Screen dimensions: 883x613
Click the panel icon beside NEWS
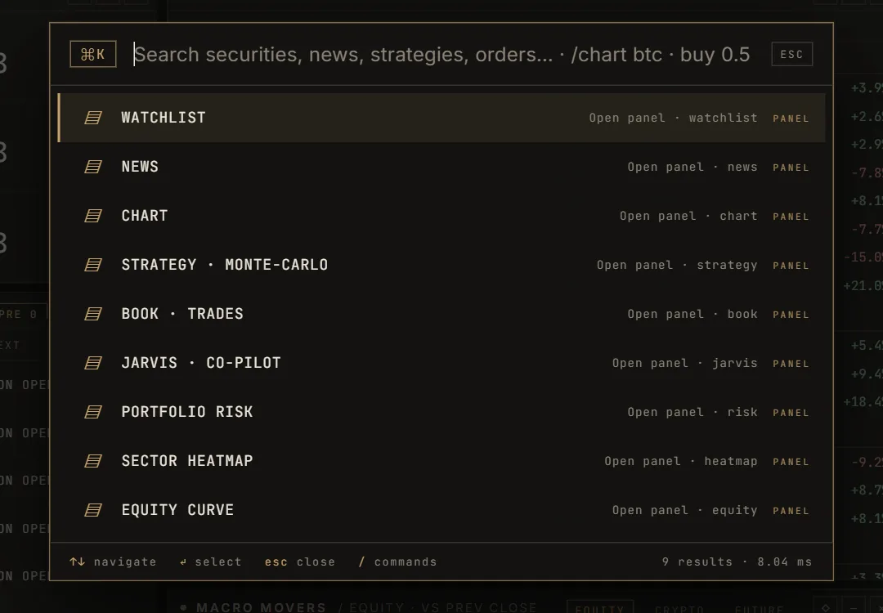point(93,167)
